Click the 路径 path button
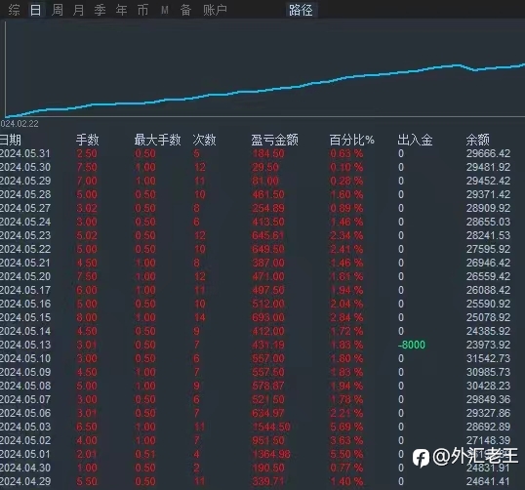 (301, 10)
